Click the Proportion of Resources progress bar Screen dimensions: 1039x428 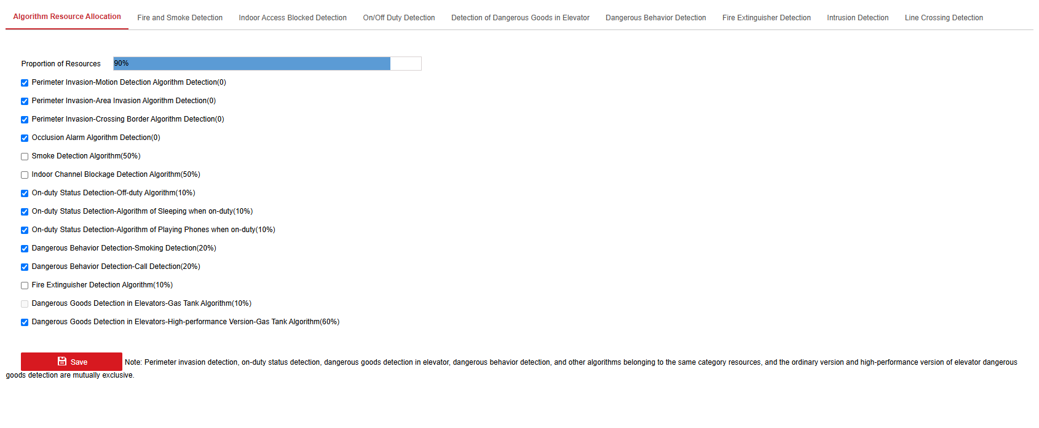[x=267, y=63]
